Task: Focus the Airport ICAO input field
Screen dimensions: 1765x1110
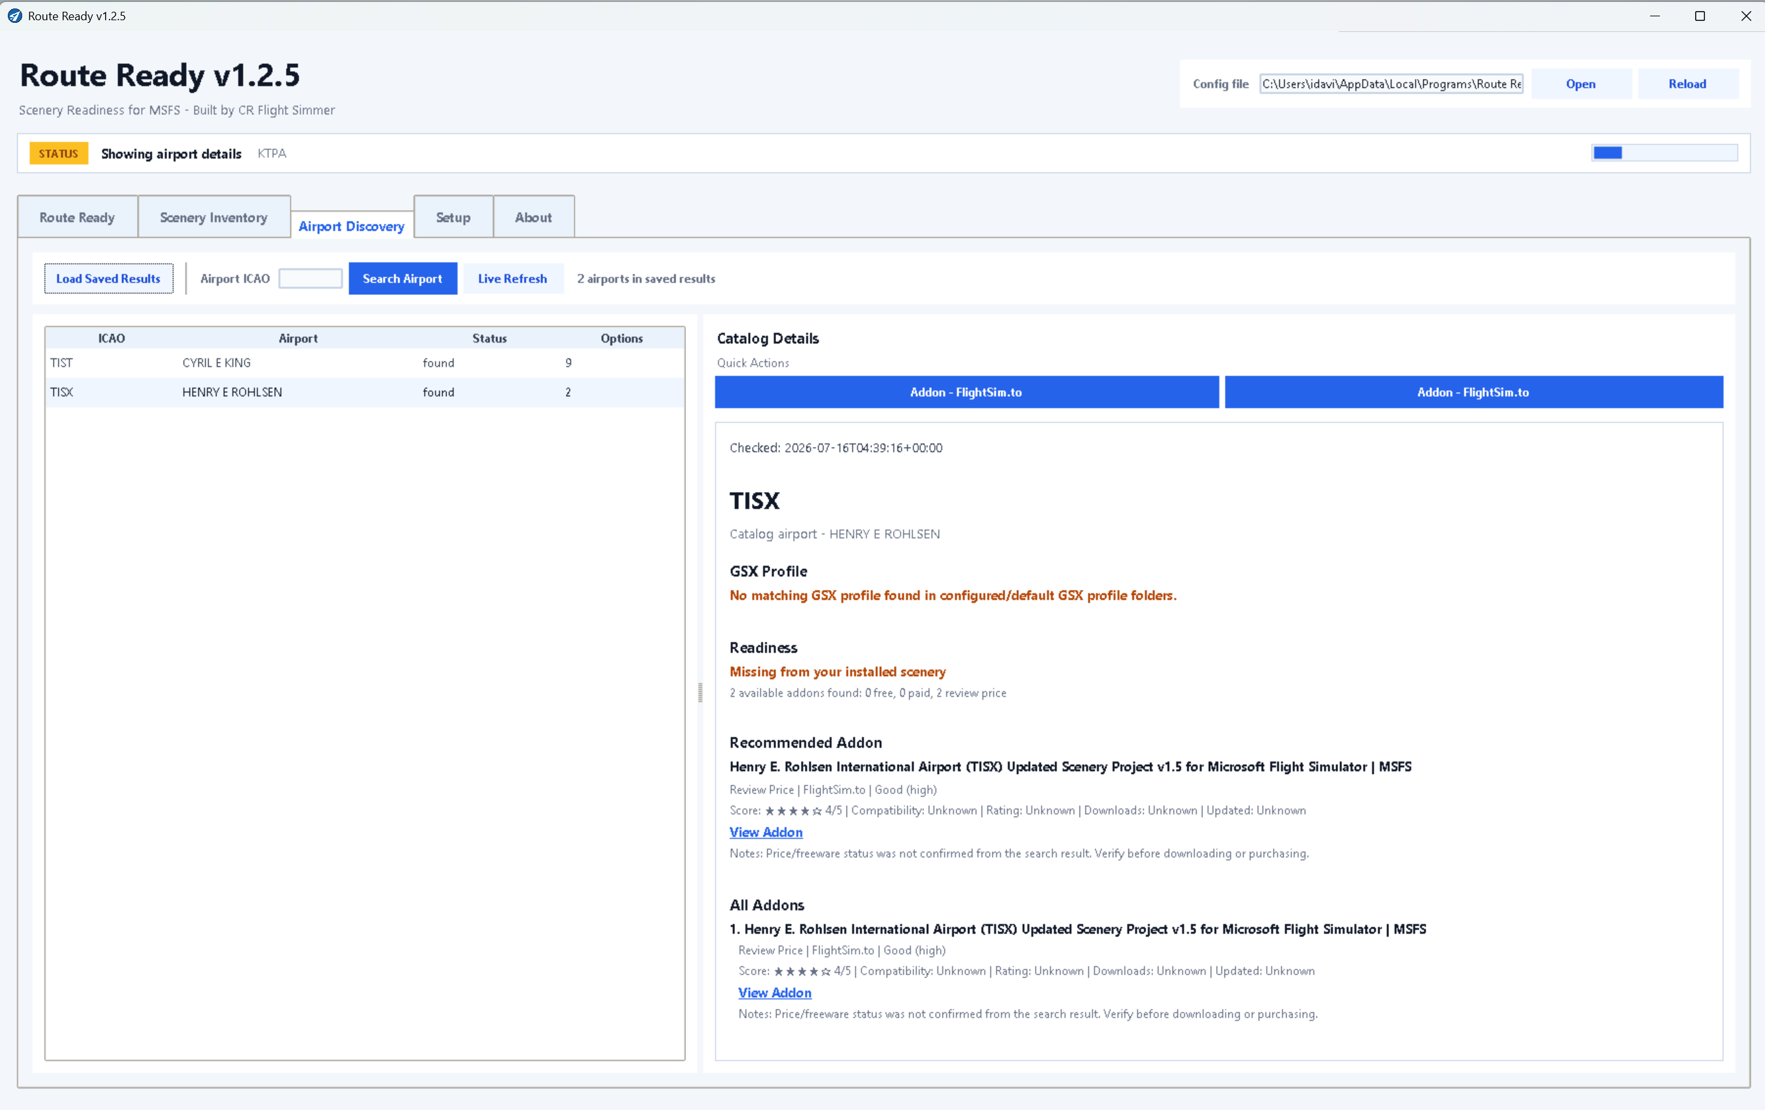Action: click(x=311, y=279)
